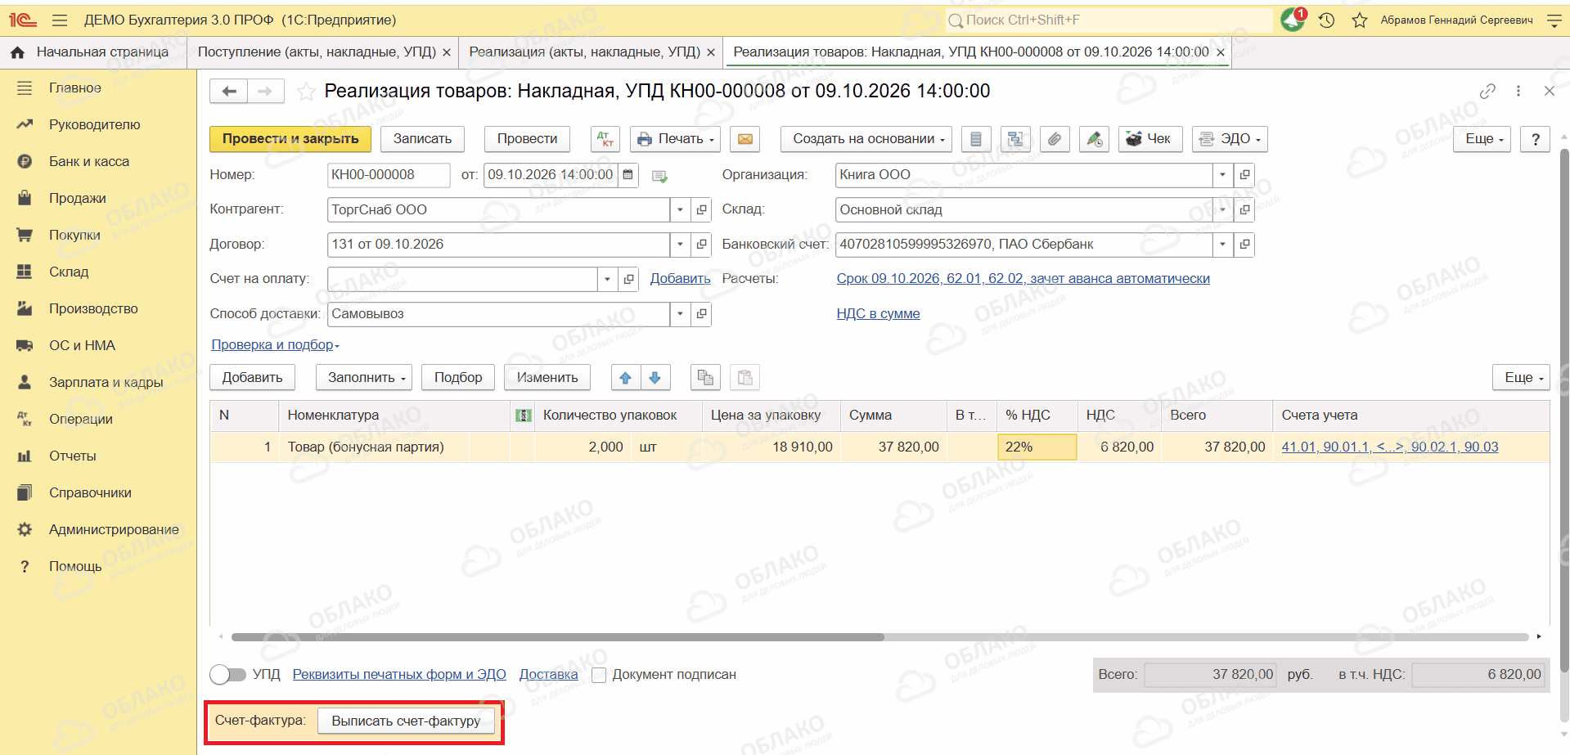Move row down with blue down arrow
The image size is (1570, 755).
[655, 378]
